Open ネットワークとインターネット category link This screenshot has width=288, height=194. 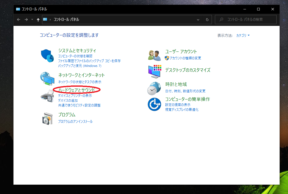tap(81, 75)
